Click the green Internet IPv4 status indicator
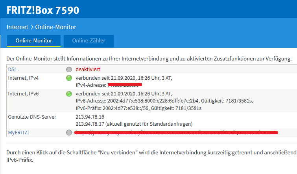The width and height of the screenshot is (297, 174). (69, 78)
